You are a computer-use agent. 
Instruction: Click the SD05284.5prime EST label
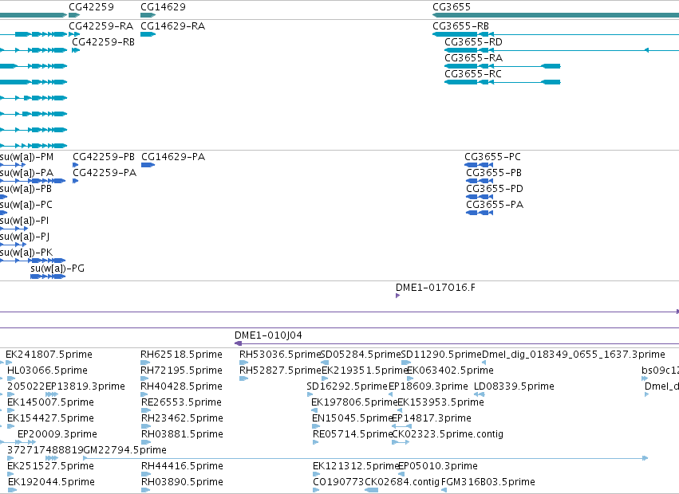coord(361,355)
